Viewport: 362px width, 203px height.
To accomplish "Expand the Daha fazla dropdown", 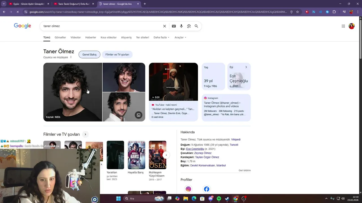I will (x=161, y=37).
